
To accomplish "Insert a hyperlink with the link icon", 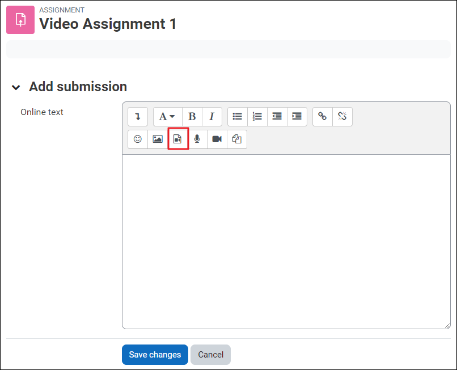I will [x=322, y=116].
